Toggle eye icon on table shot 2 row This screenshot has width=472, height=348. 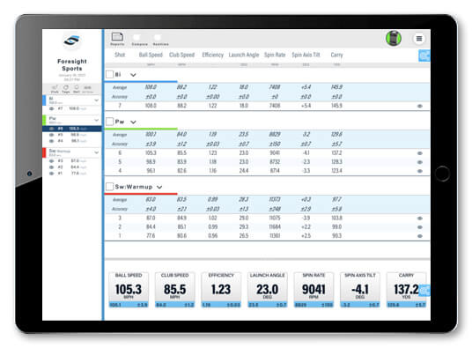tap(420, 227)
